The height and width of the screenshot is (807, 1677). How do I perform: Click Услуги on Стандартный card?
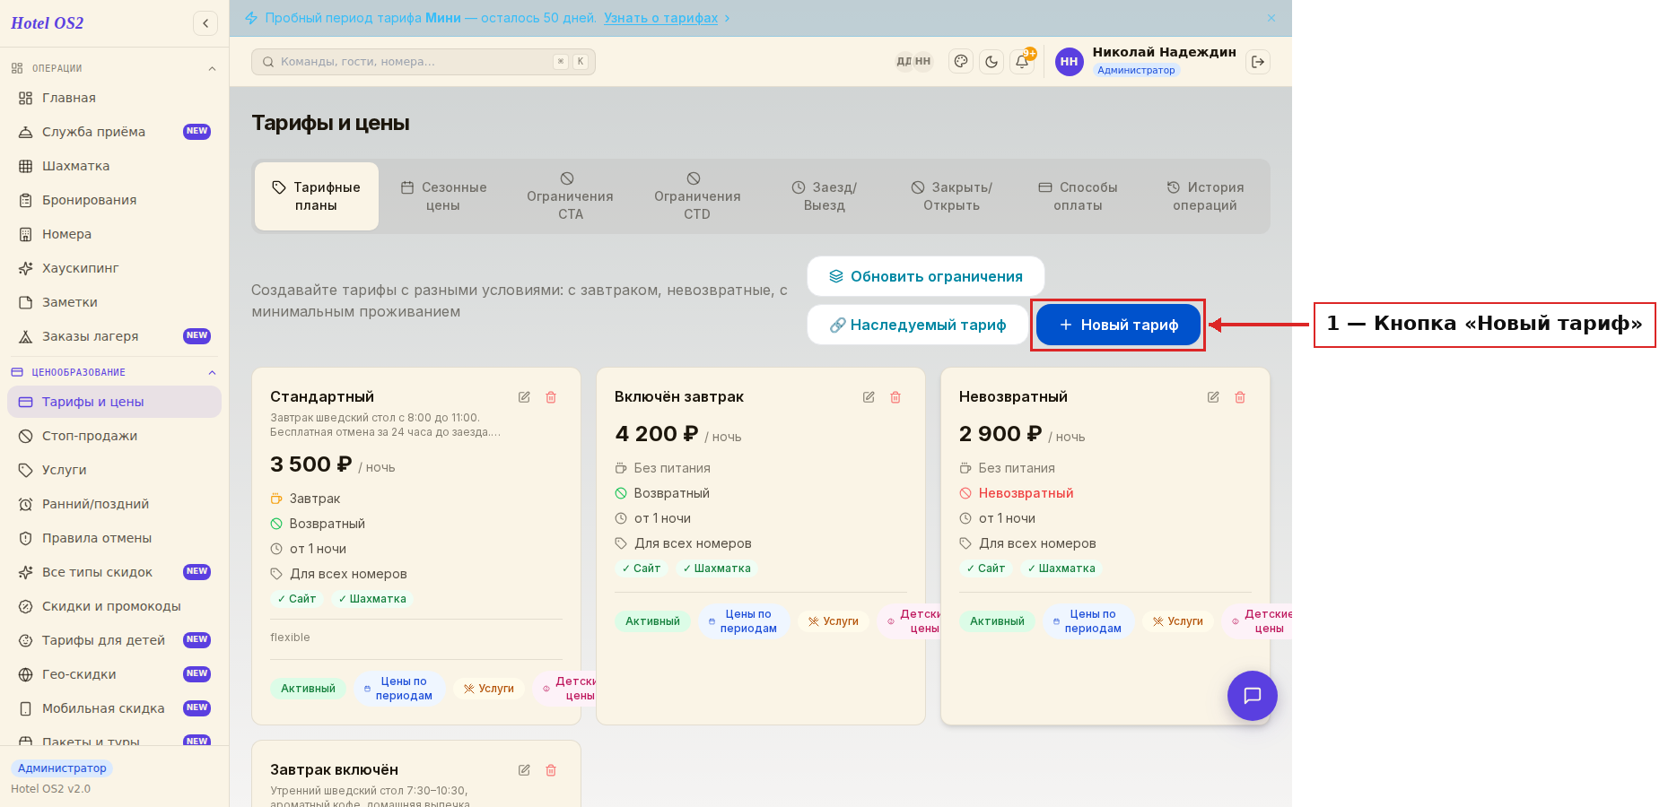[489, 689]
